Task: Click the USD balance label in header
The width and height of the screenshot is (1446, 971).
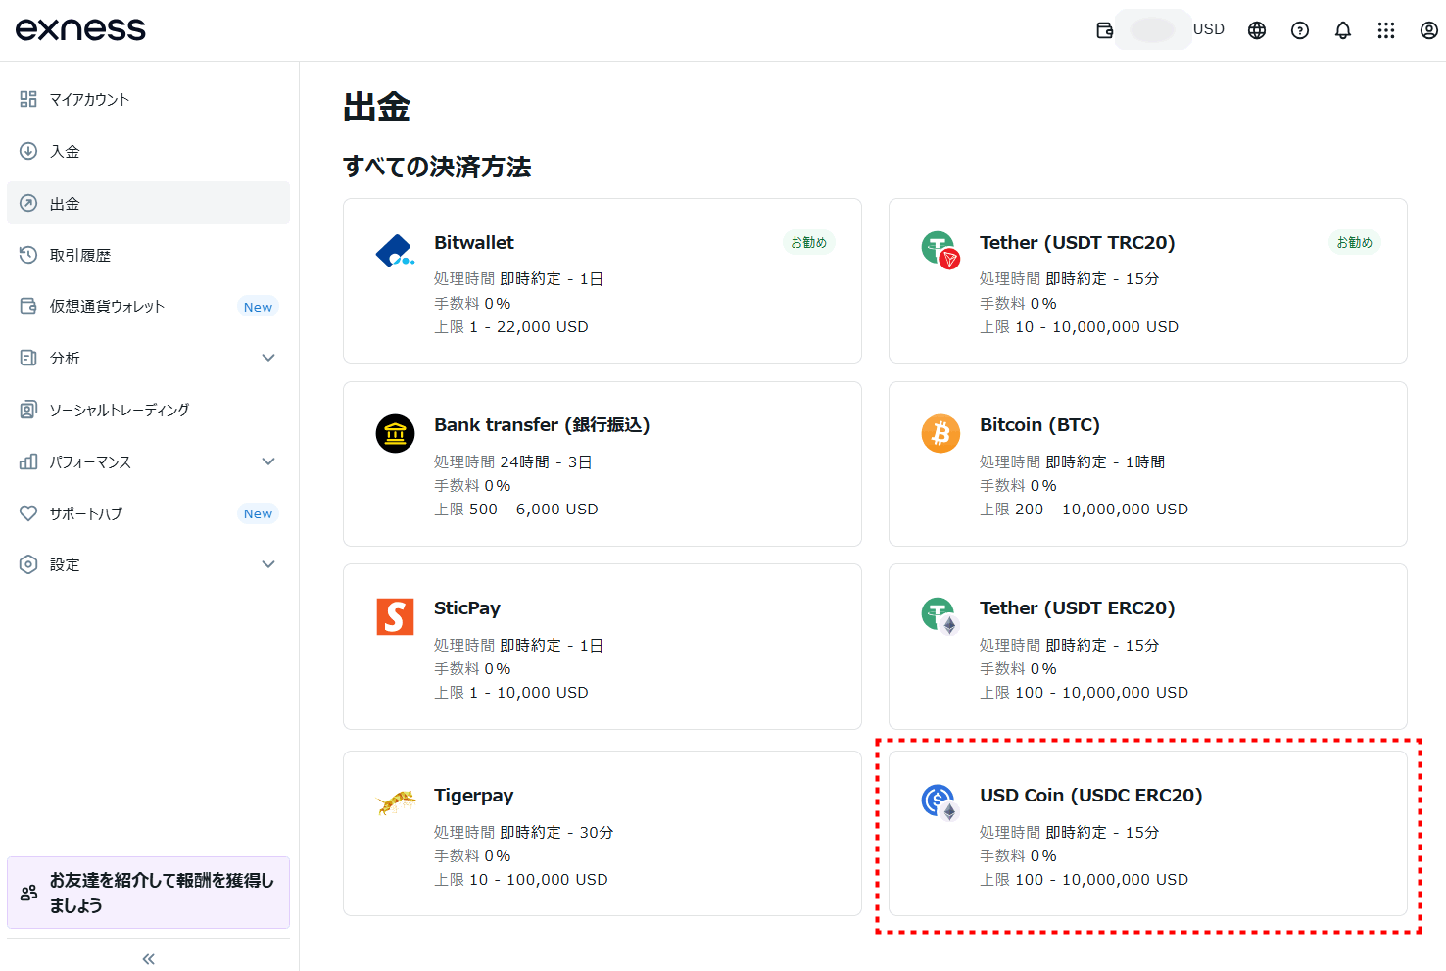Action: (1209, 29)
